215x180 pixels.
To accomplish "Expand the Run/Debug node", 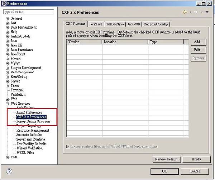I will [7, 77].
